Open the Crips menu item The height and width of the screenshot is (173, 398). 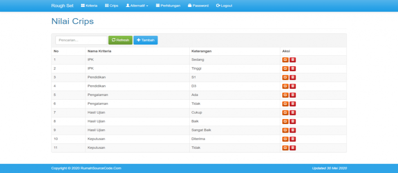112,6
